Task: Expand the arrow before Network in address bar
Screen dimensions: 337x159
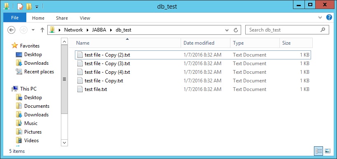Action: click(x=60, y=30)
